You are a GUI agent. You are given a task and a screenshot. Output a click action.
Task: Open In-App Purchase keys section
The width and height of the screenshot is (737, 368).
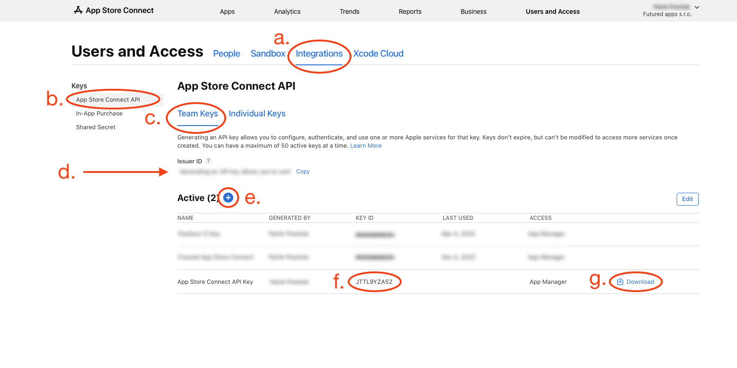[x=99, y=114]
